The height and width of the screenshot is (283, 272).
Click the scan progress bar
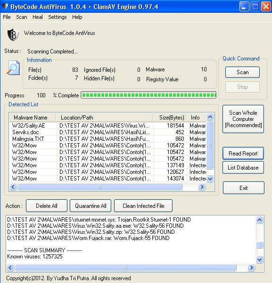click(148, 95)
